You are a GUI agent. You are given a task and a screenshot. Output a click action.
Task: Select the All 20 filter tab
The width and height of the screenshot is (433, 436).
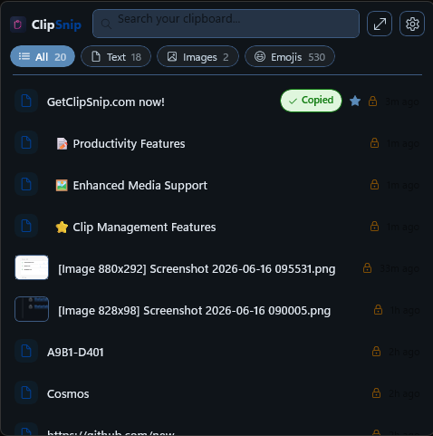pyautogui.click(x=43, y=56)
